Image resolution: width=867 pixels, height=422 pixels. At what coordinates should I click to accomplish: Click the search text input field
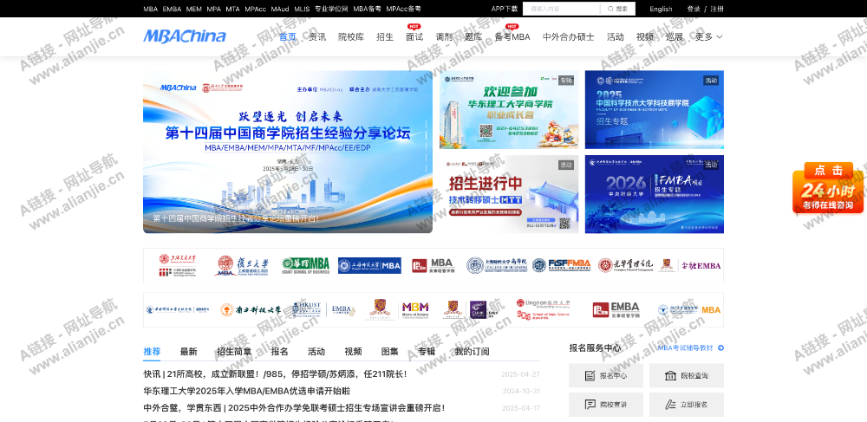click(x=561, y=9)
